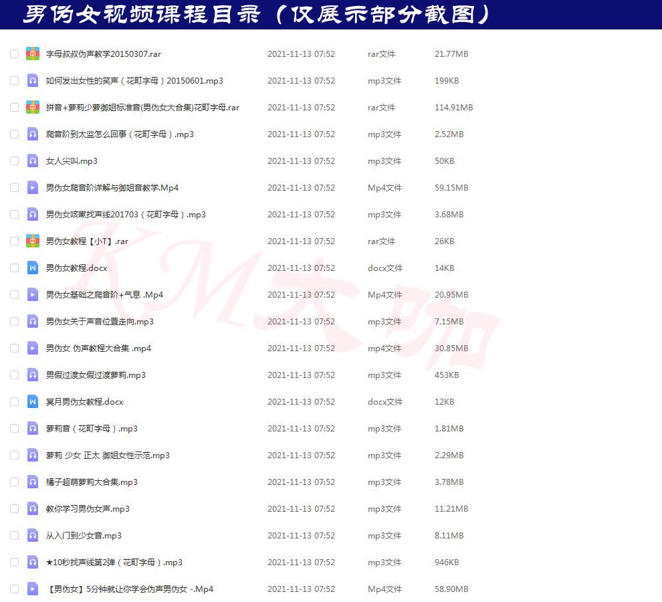The width and height of the screenshot is (662, 602).
Task: Open ★10秒找声线第2弹 mp3 file
Action: (114, 562)
